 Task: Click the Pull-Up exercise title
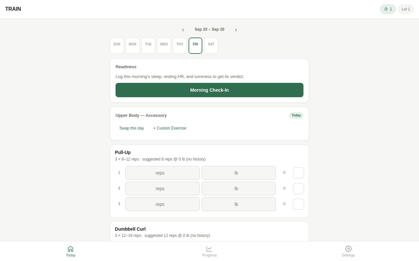pos(123,152)
